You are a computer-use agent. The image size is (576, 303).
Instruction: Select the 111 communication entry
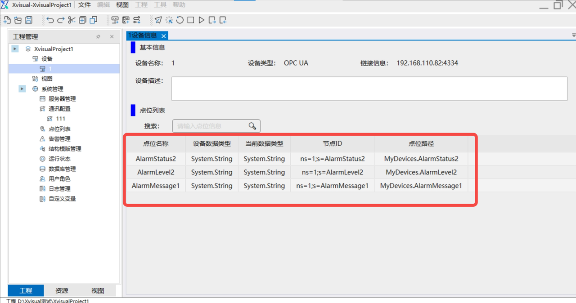click(x=60, y=119)
